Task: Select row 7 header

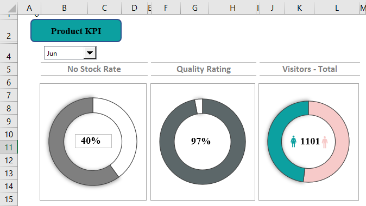Action: click(x=9, y=95)
